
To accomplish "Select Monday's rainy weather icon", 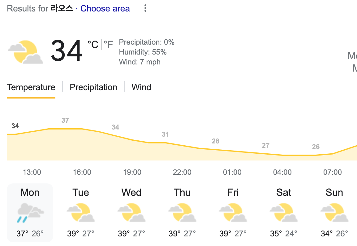I will point(30,213).
